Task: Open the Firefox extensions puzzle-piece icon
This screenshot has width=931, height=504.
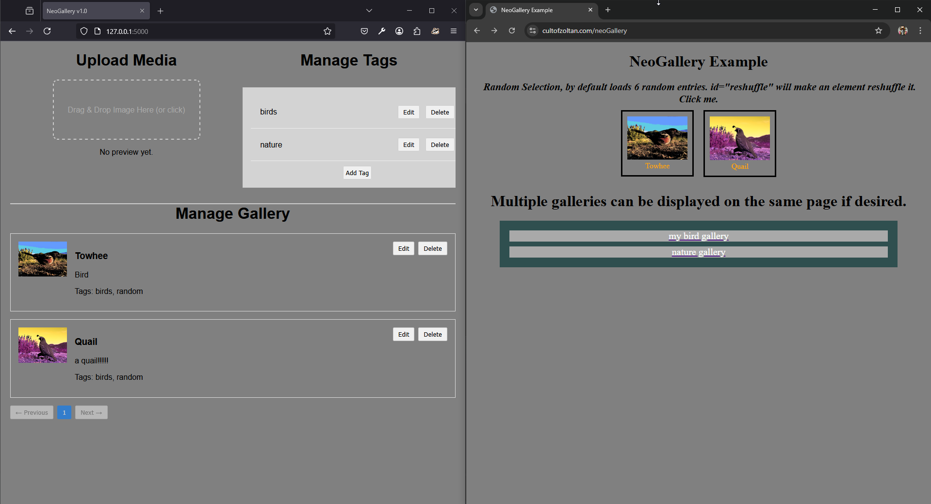Action: coord(416,31)
